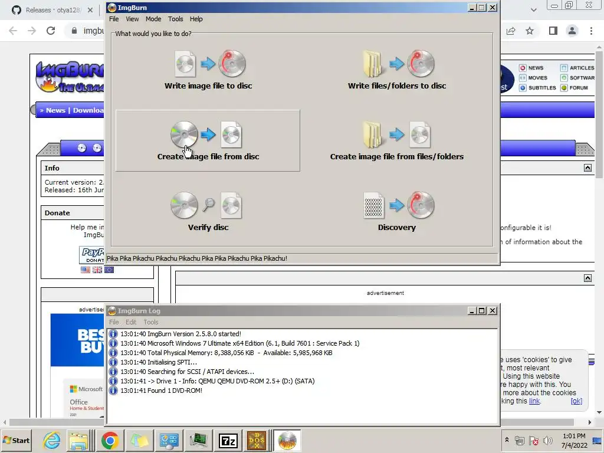
Task: Open Windows Explorer folder taskbar icon
Action: tap(78, 440)
